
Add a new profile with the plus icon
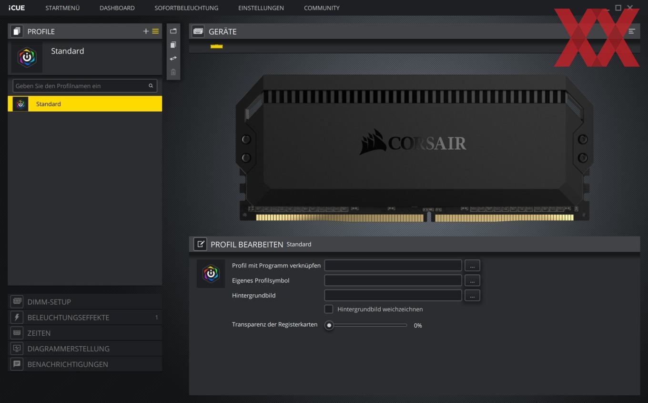click(x=146, y=31)
